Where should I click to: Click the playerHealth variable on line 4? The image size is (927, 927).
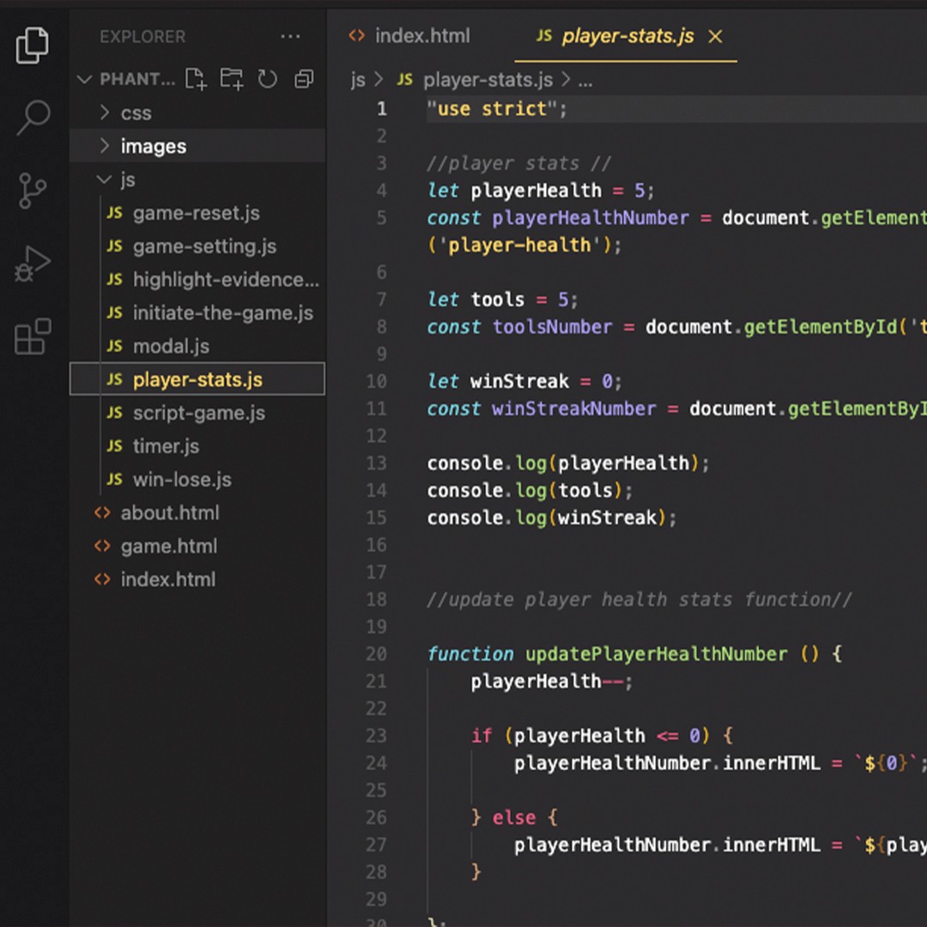[536, 191]
